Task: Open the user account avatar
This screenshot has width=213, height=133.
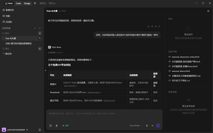Action: [x=4, y=130]
